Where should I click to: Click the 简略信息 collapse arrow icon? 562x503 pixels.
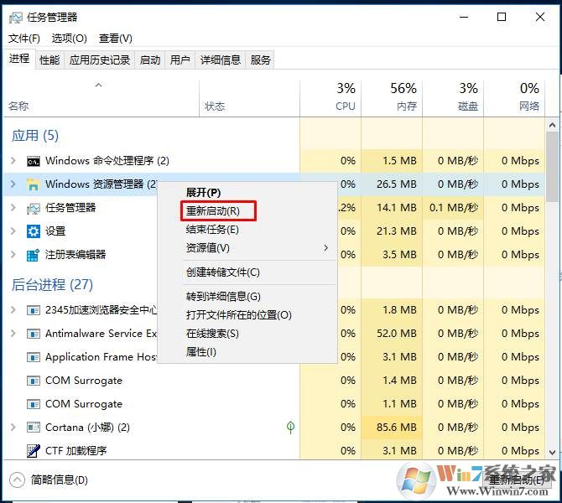[x=17, y=480]
